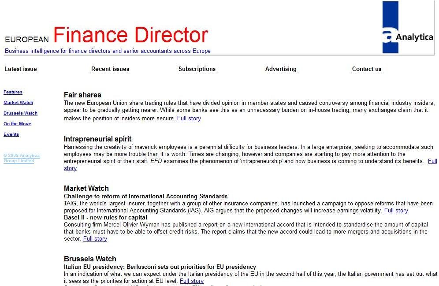Open the Subscriptions page

(197, 69)
